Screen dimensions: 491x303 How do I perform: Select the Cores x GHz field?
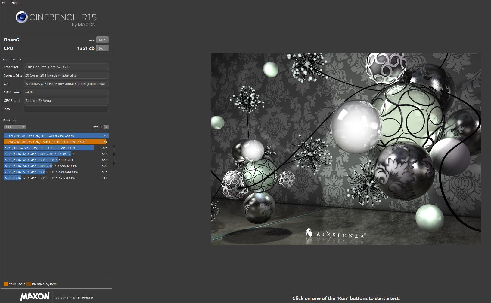pos(66,75)
